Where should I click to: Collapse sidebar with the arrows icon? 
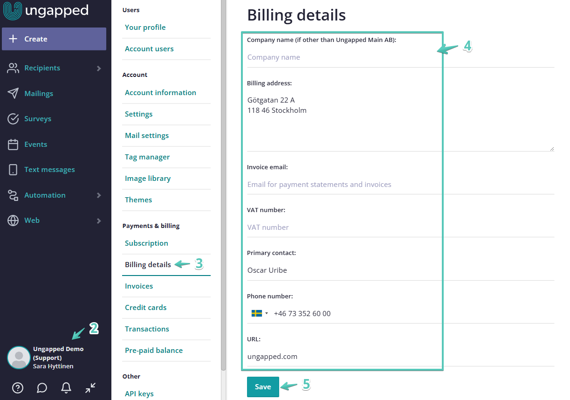pyautogui.click(x=91, y=387)
